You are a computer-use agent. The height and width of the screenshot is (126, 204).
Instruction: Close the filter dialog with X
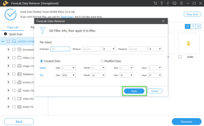163,21
